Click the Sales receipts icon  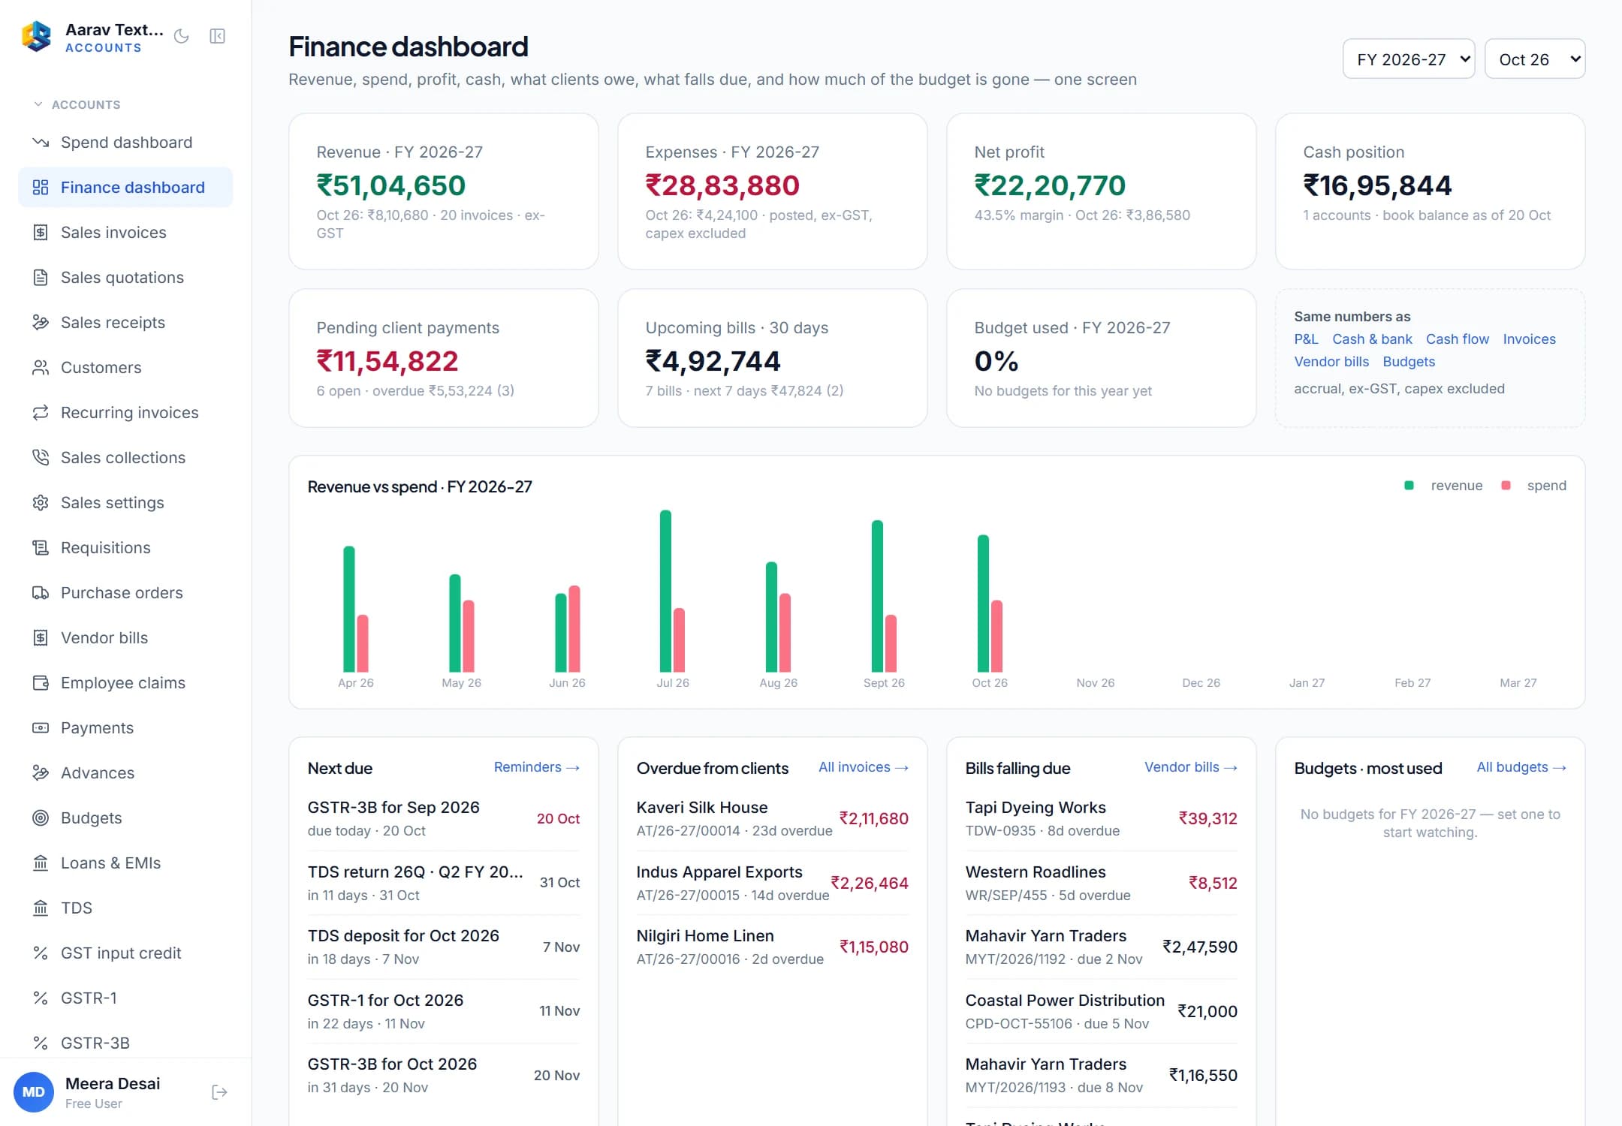click(41, 323)
